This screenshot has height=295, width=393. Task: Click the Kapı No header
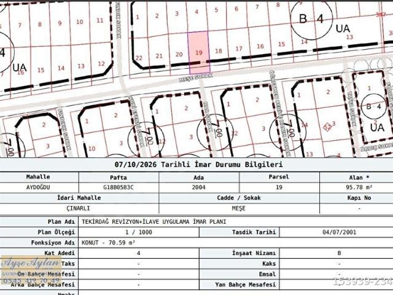pos(359,198)
